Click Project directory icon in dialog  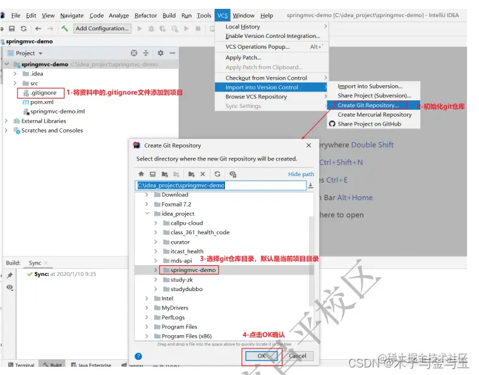[x=165, y=174]
